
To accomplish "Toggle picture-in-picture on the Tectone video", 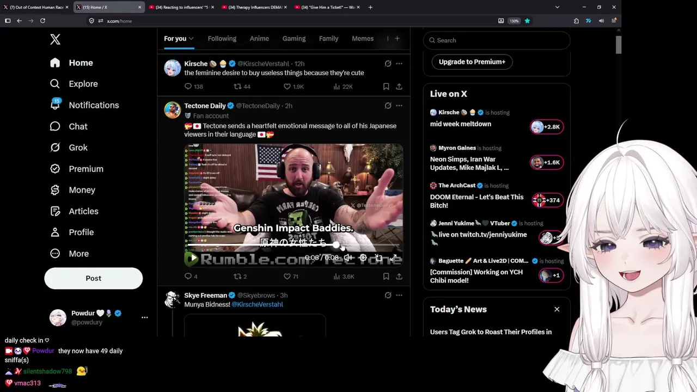I will pos(378,258).
